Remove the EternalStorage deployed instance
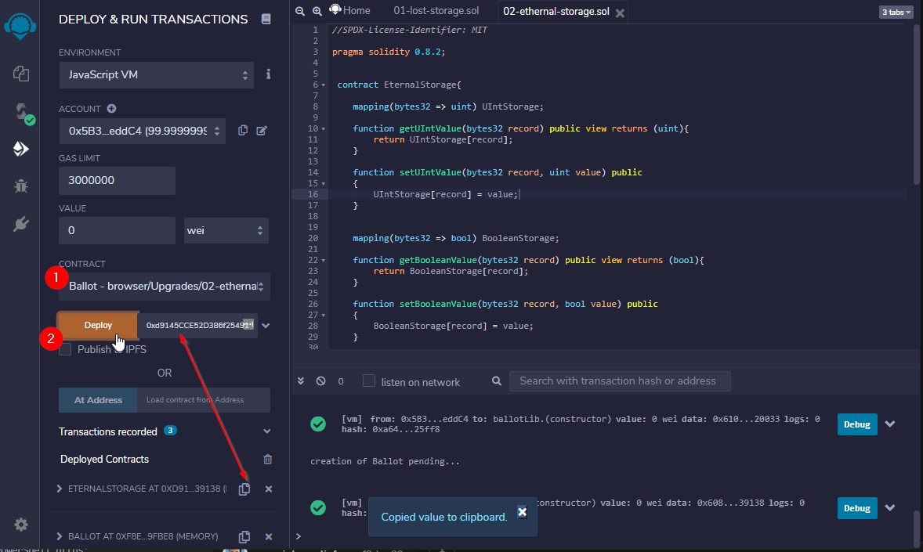The image size is (923, 552). (269, 489)
